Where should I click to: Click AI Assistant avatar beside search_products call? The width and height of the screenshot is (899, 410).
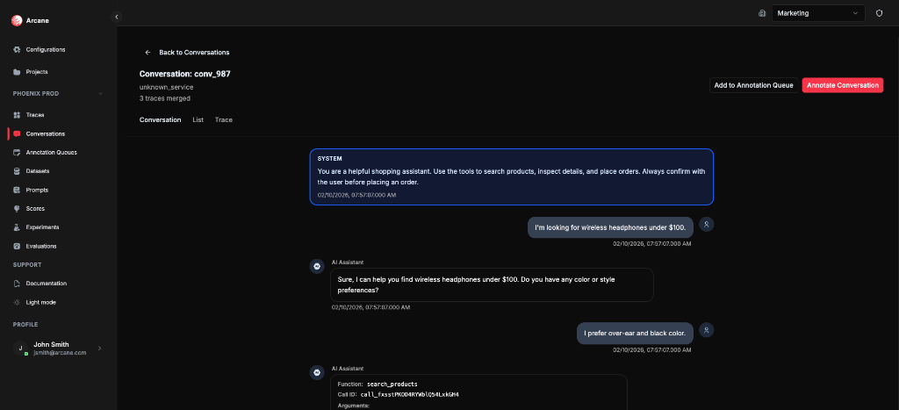pyautogui.click(x=316, y=373)
